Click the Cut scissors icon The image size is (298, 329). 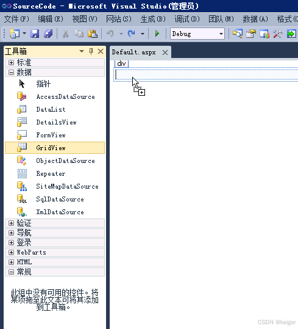66,34
